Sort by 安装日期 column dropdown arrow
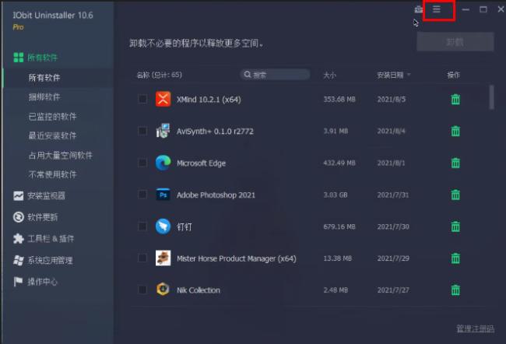Viewport: 506px width, 344px height. point(409,75)
